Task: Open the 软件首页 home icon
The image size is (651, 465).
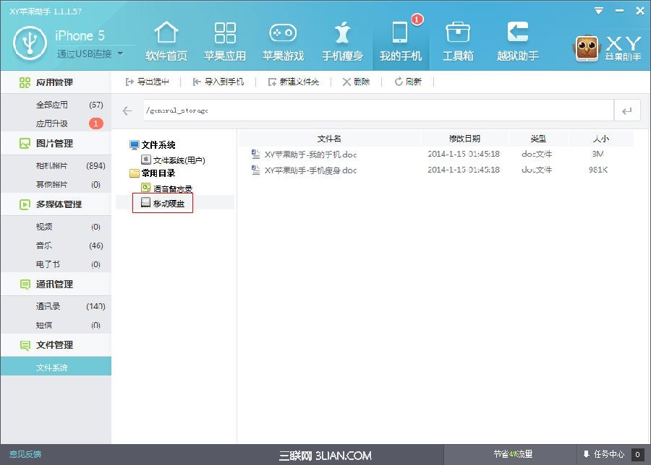Action: point(166,41)
